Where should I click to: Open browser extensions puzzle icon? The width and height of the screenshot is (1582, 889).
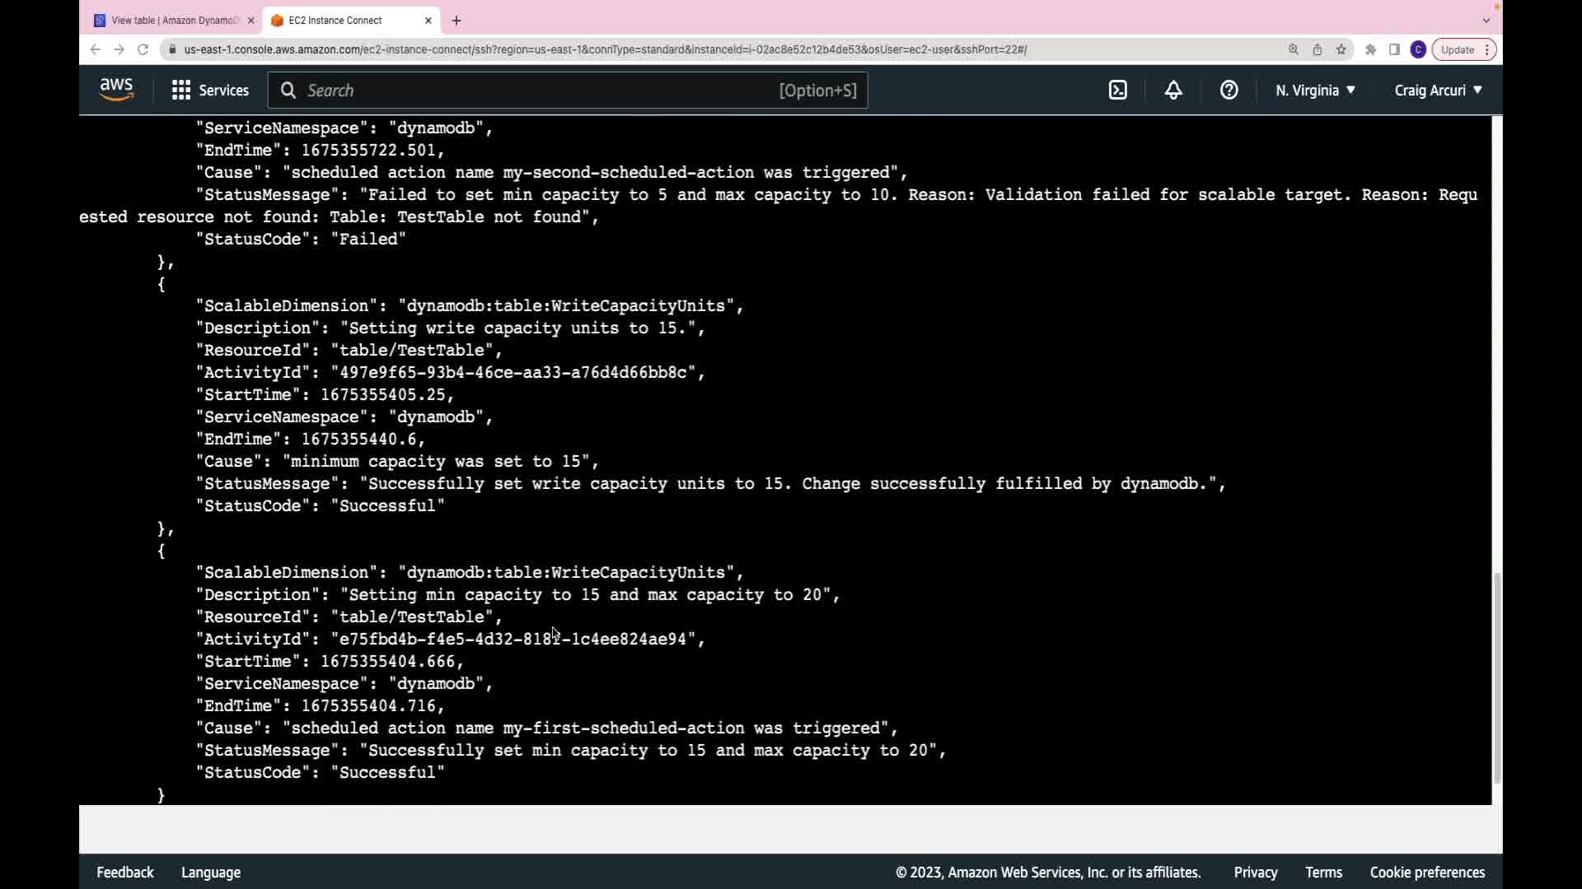(1370, 49)
